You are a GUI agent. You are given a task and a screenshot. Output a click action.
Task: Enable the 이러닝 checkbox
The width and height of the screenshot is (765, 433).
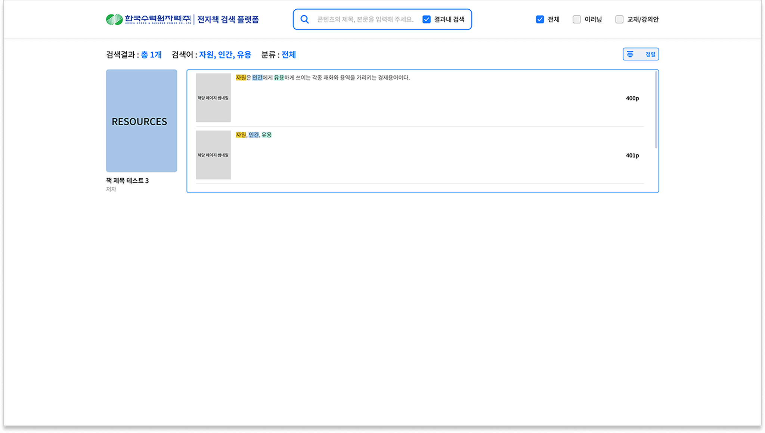[577, 19]
